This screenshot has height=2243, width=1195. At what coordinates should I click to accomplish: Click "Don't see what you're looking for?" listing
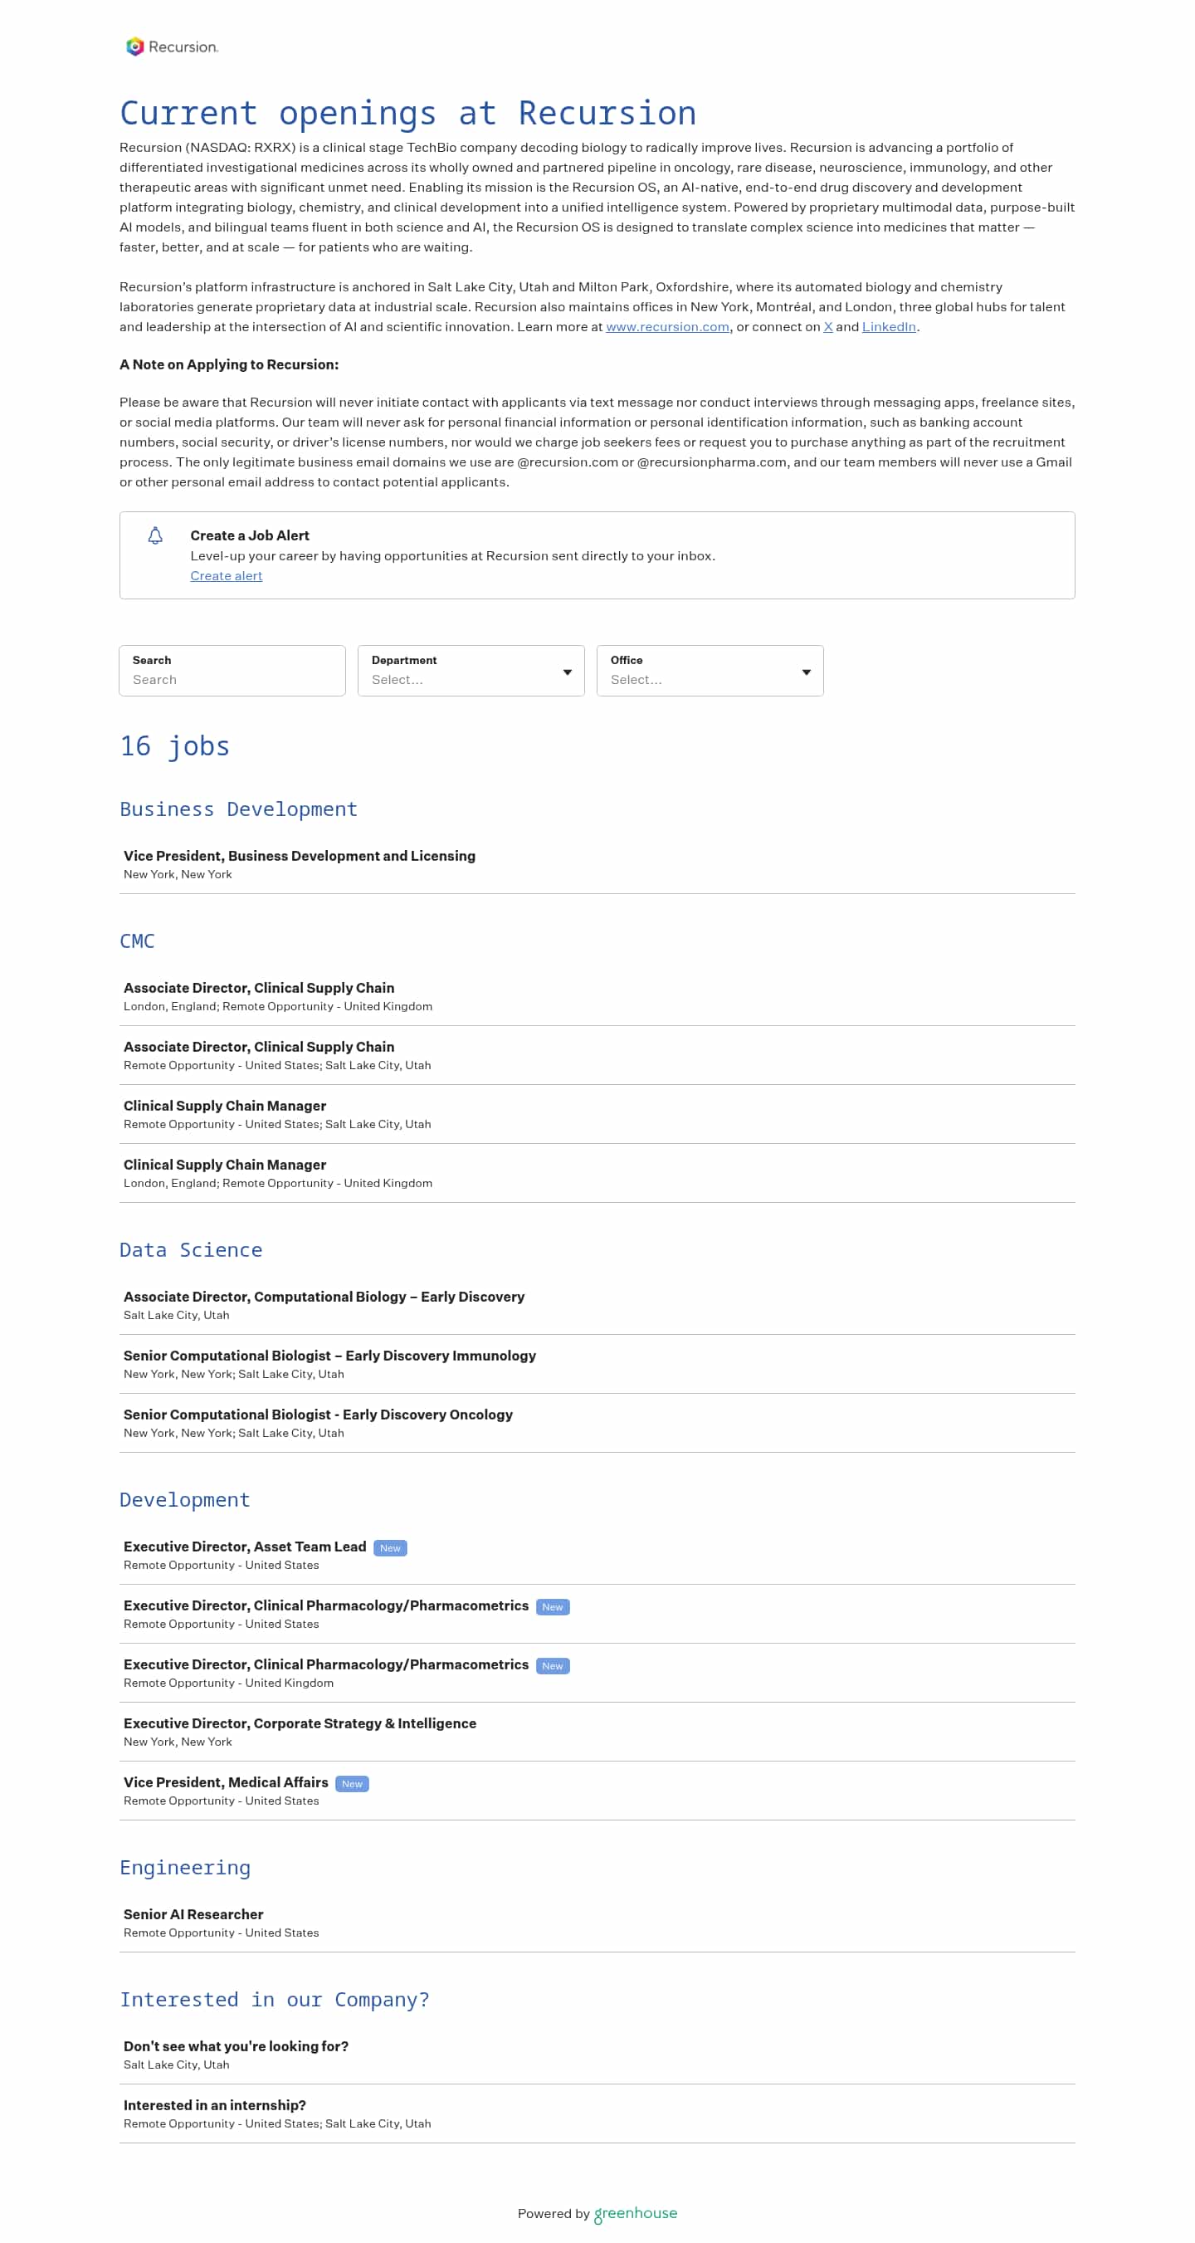[597, 2055]
